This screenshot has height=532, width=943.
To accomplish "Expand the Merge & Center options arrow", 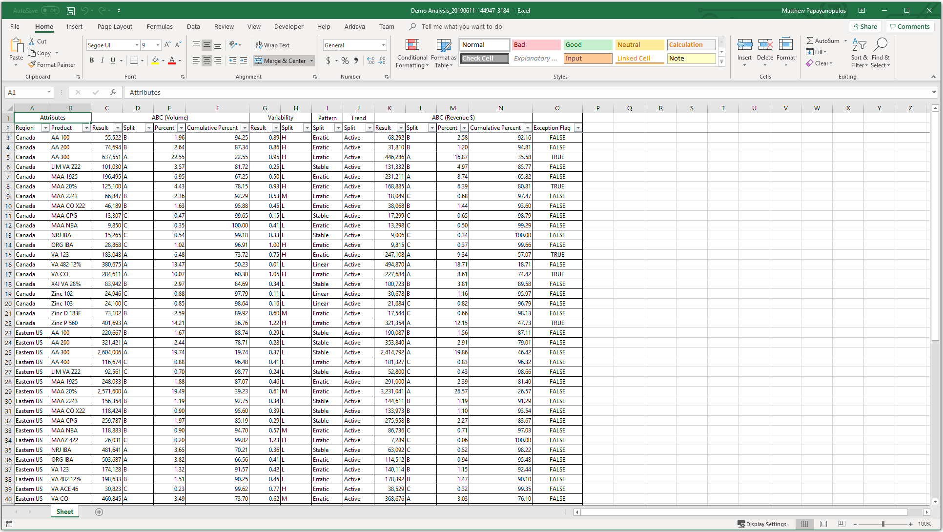I will pos(312,61).
